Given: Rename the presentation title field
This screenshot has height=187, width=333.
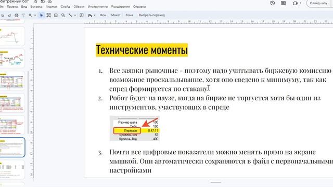Looking at the screenshot, I should coord(14,1).
